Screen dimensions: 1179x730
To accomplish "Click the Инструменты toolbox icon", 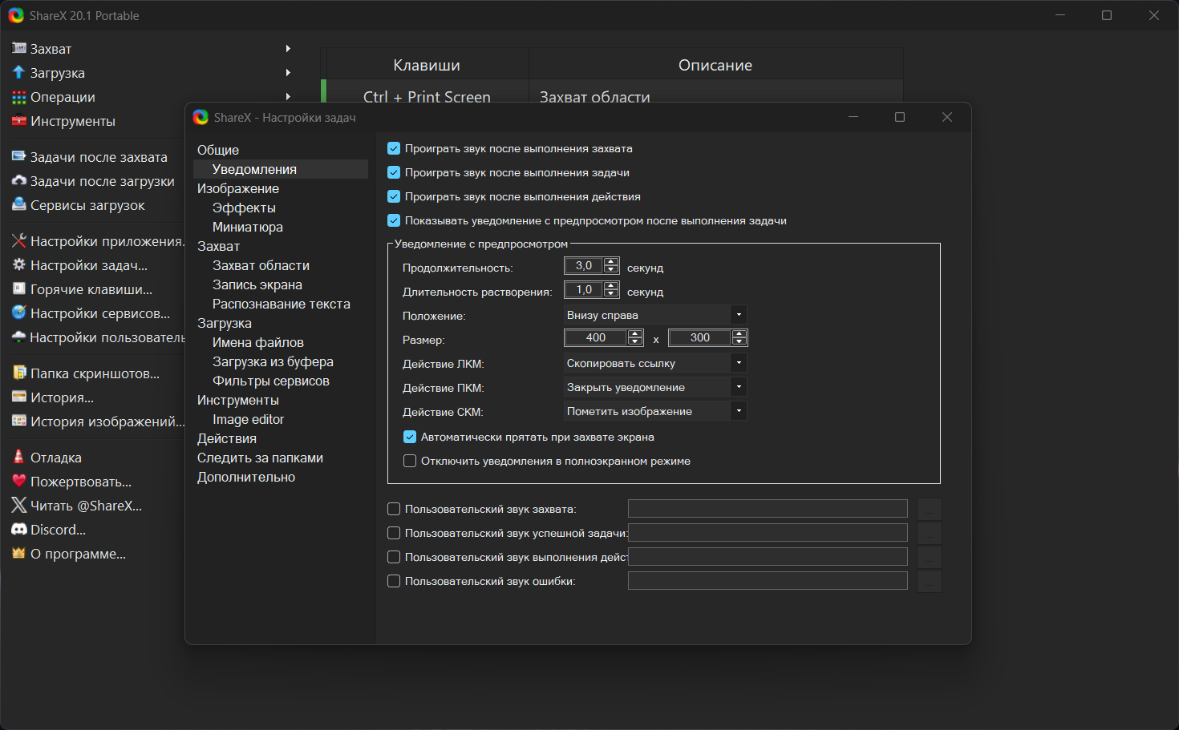I will pos(19,121).
